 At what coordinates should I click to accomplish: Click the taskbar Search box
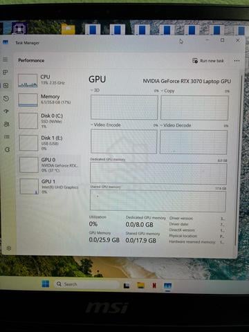click(x=87, y=284)
